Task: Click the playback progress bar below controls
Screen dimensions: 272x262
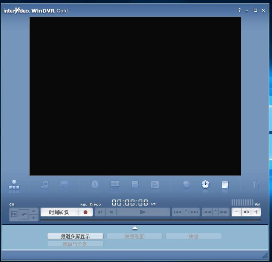Action: pyautogui.click(x=150, y=220)
